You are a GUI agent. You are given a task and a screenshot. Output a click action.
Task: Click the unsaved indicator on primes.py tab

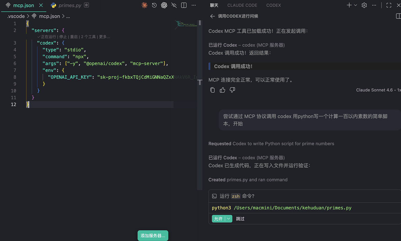(87, 5)
